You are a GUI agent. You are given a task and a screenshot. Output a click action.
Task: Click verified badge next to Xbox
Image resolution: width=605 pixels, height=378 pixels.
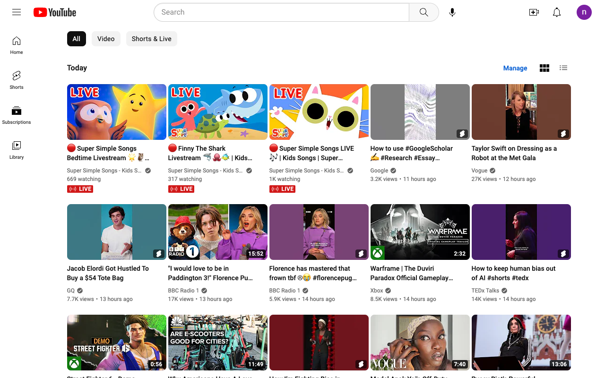[x=388, y=291]
